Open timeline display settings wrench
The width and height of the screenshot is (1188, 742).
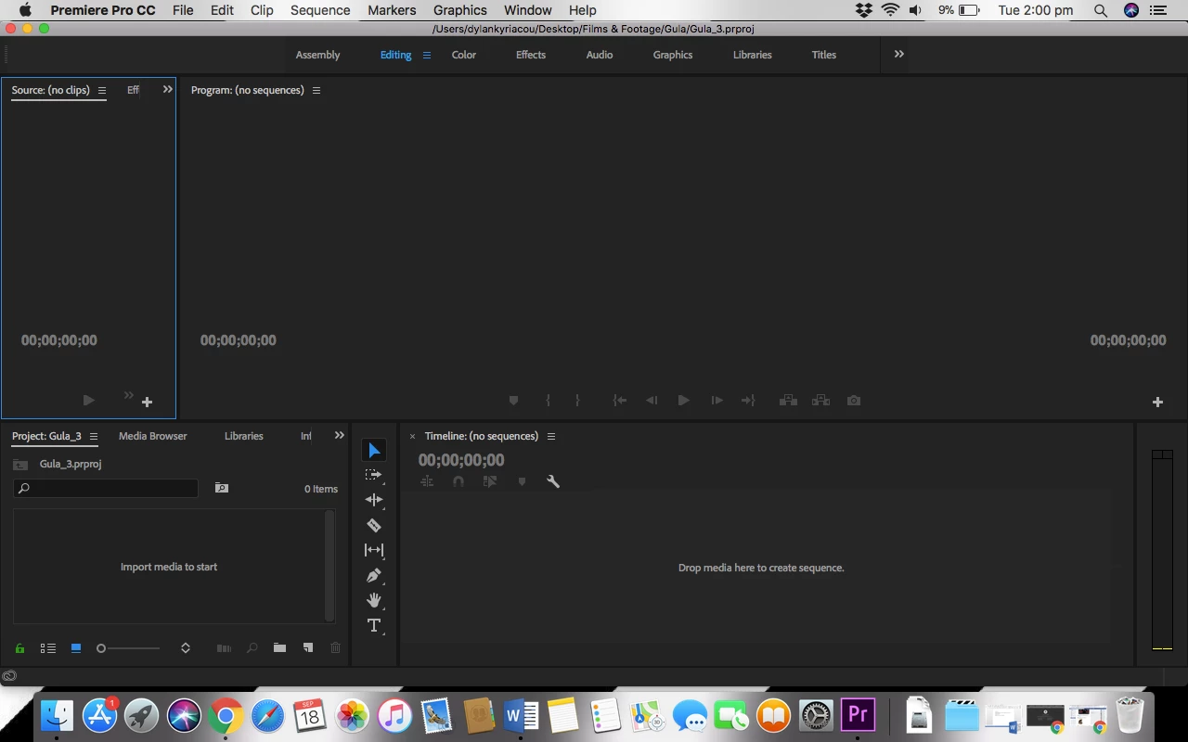pos(553,481)
